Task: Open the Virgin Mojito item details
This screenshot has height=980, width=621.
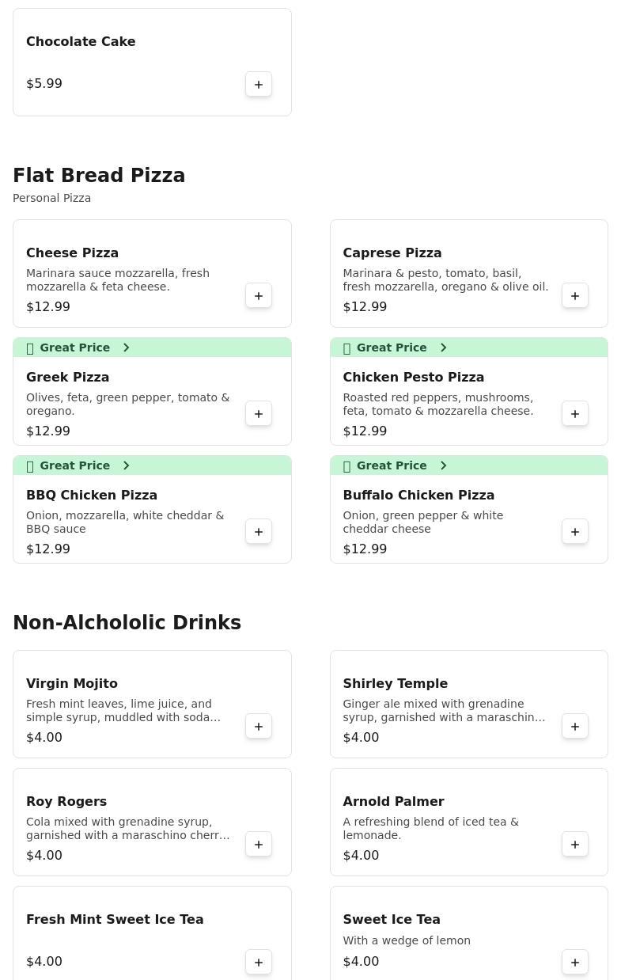Action: [x=72, y=684]
